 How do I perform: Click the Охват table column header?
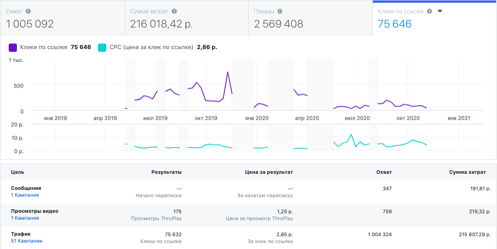(384, 172)
